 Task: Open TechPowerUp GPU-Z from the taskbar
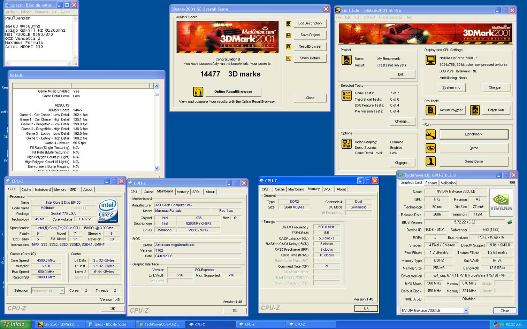(x=160, y=324)
